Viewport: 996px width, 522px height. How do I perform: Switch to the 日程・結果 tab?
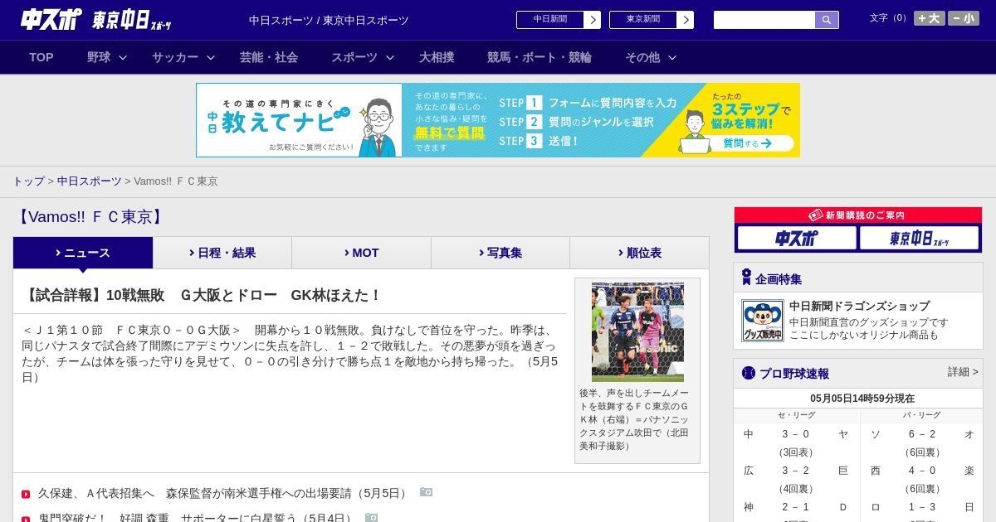click(x=222, y=253)
